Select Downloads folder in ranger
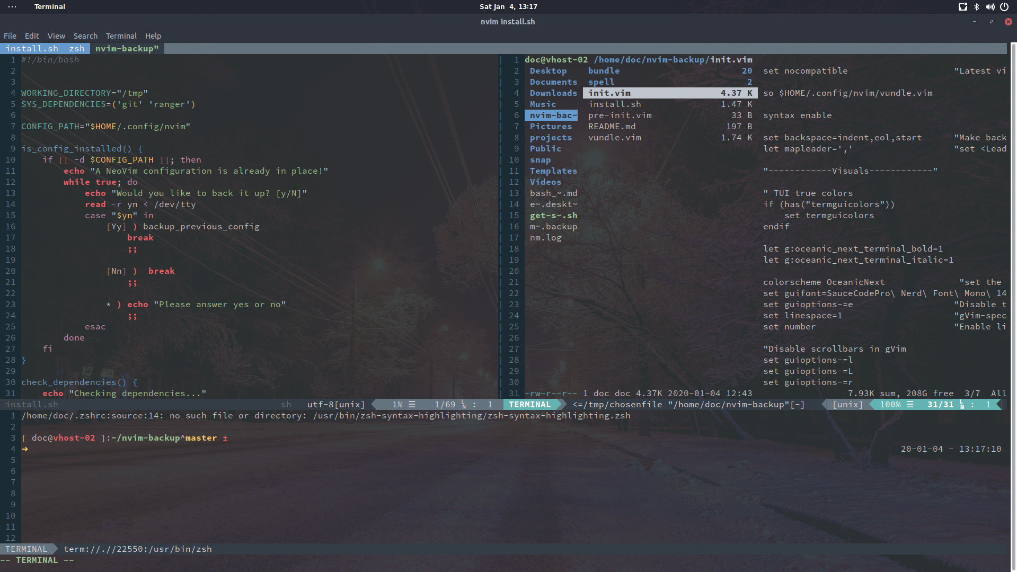The width and height of the screenshot is (1017, 572). click(x=553, y=93)
